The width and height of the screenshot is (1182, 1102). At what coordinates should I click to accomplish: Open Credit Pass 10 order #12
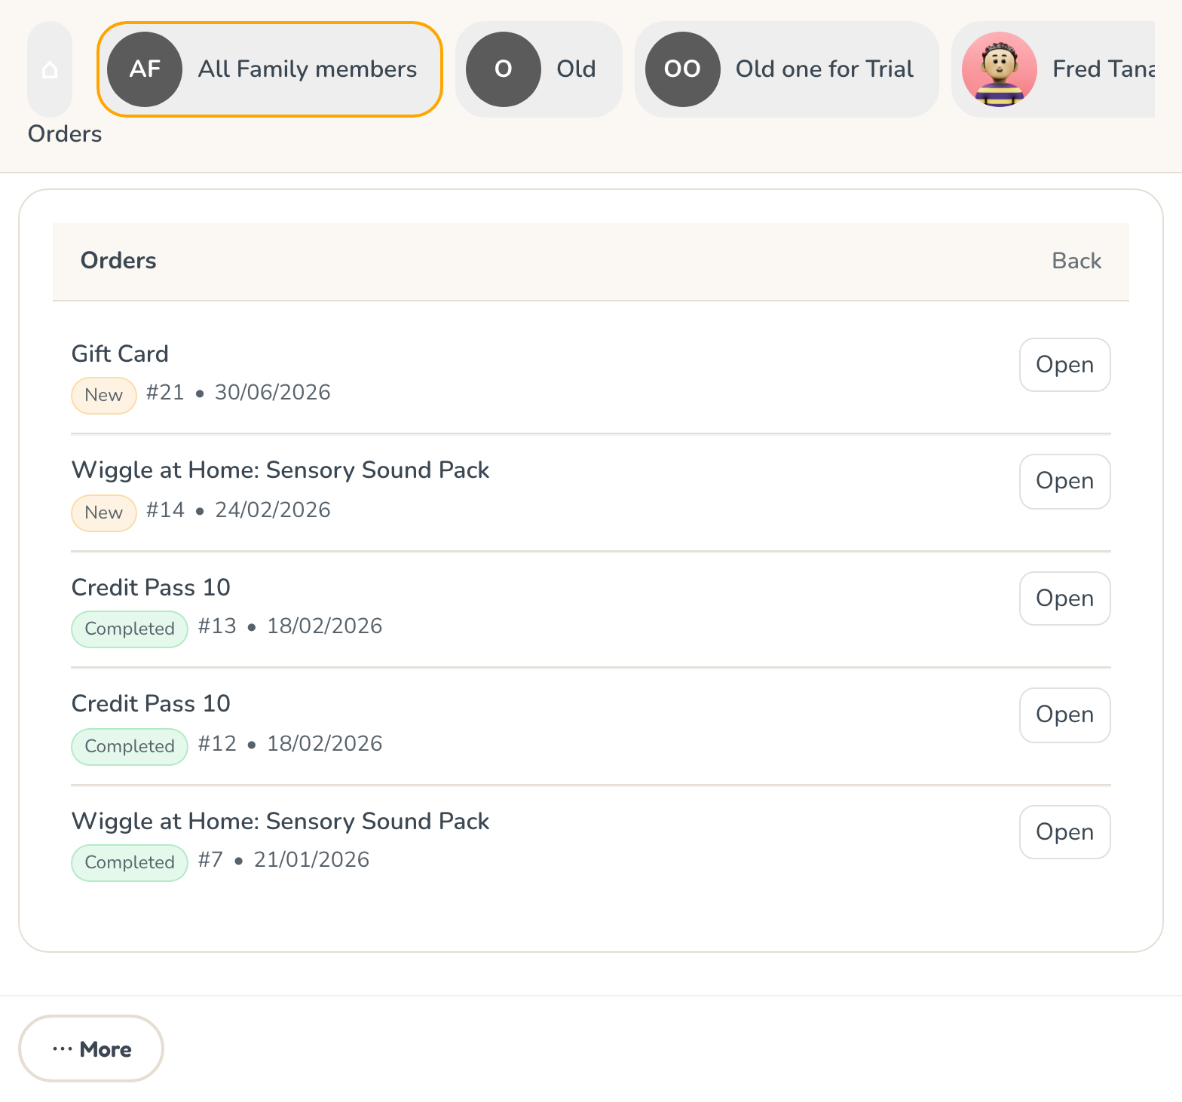[1065, 715]
